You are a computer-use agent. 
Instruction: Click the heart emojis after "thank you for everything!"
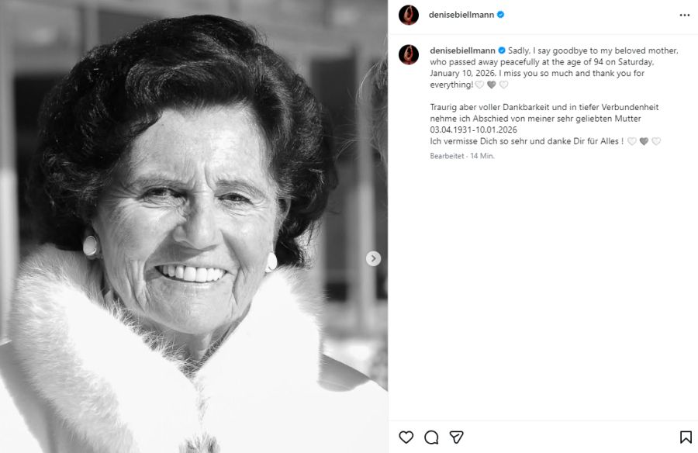pyautogui.click(x=492, y=85)
